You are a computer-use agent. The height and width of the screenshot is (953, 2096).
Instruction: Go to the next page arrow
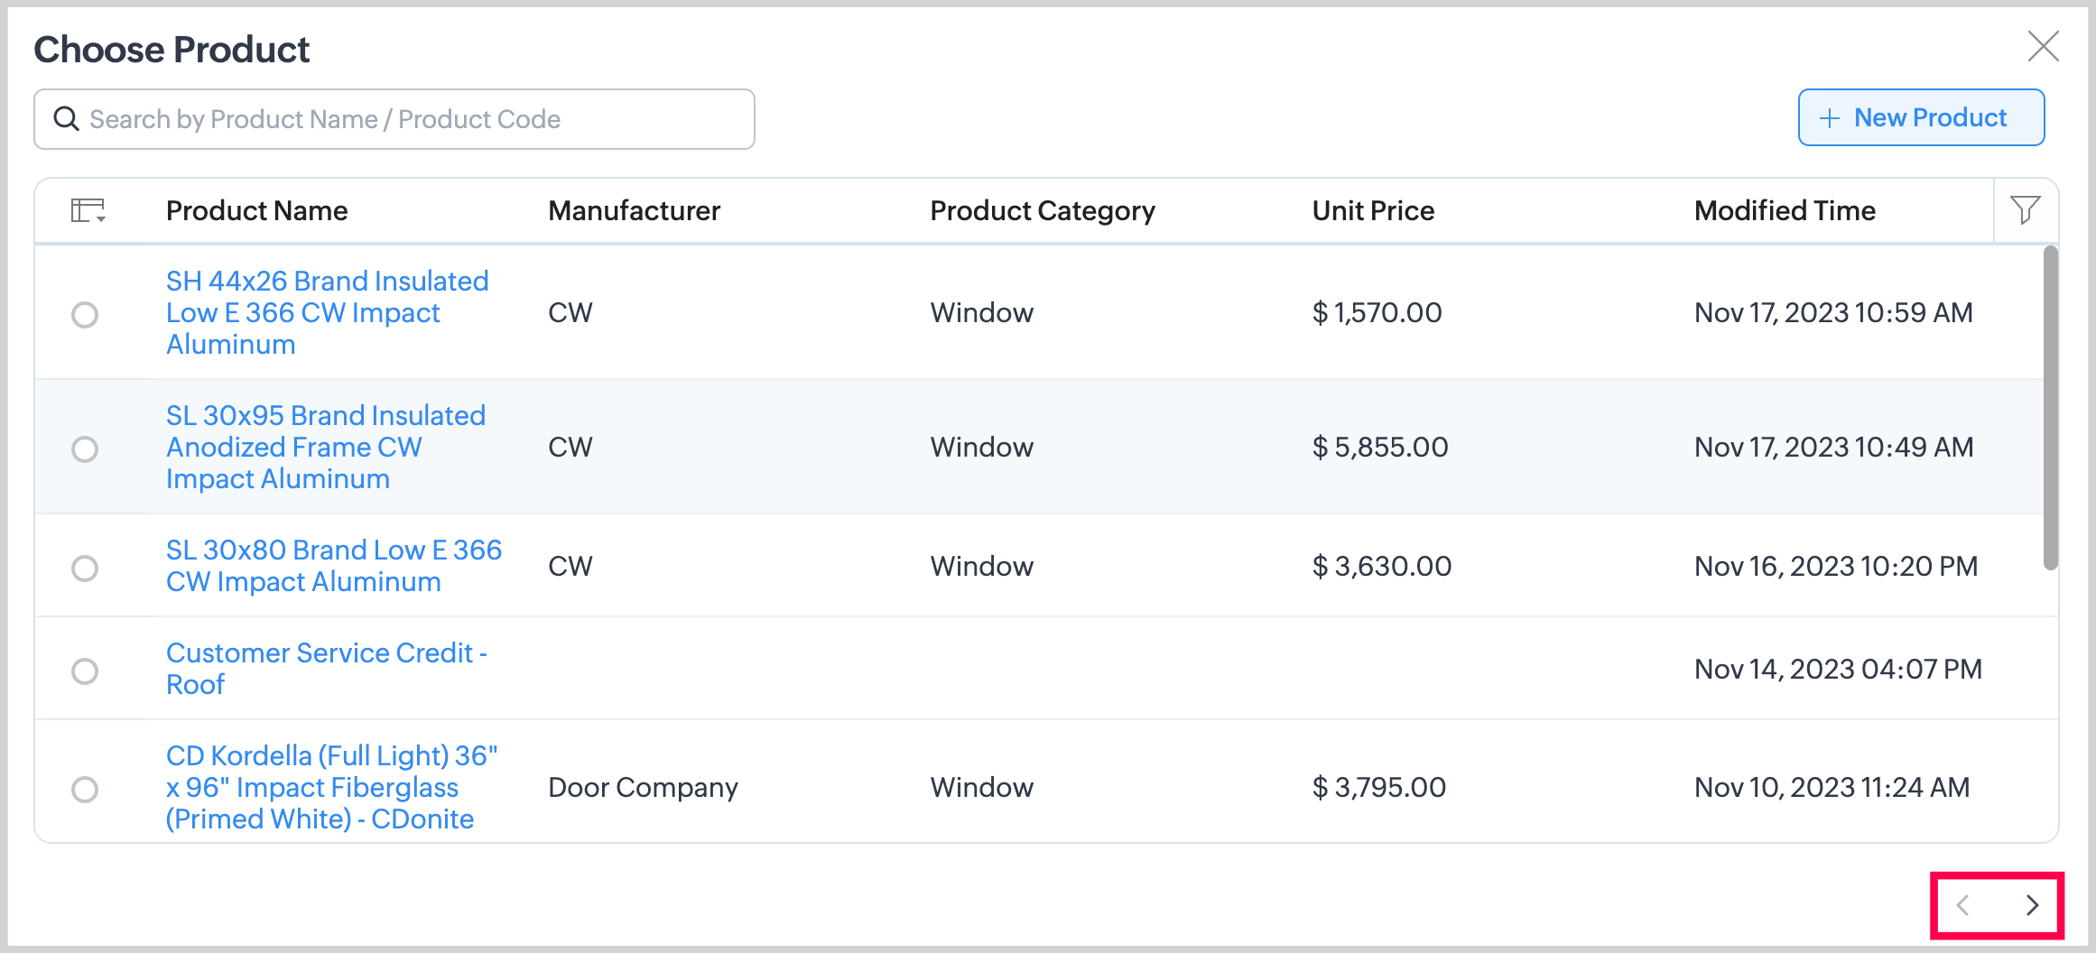pos(2032,905)
